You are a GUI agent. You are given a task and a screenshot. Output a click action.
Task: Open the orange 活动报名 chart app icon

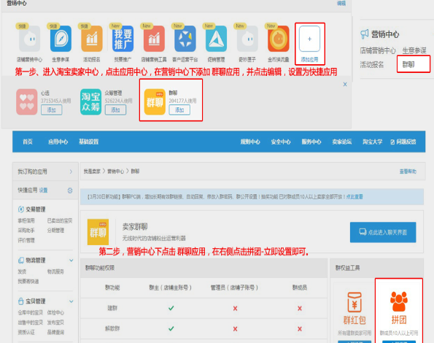pos(92,39)
